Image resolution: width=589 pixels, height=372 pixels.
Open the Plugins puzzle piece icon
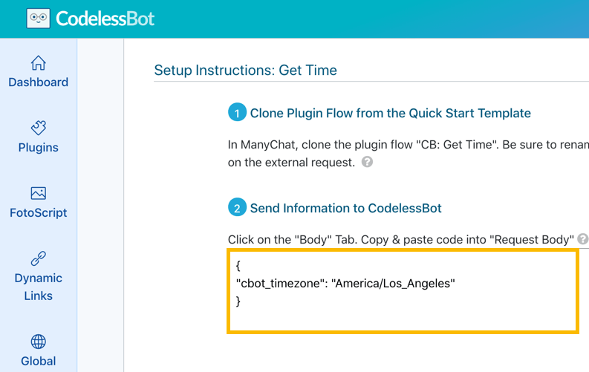click(x=39, y=128)
